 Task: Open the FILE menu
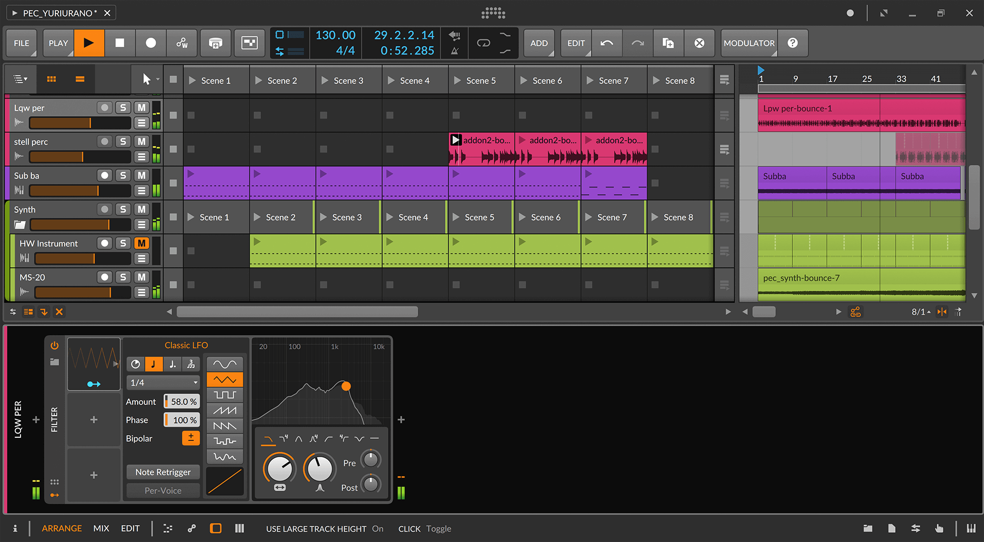(x=21, y=43)
